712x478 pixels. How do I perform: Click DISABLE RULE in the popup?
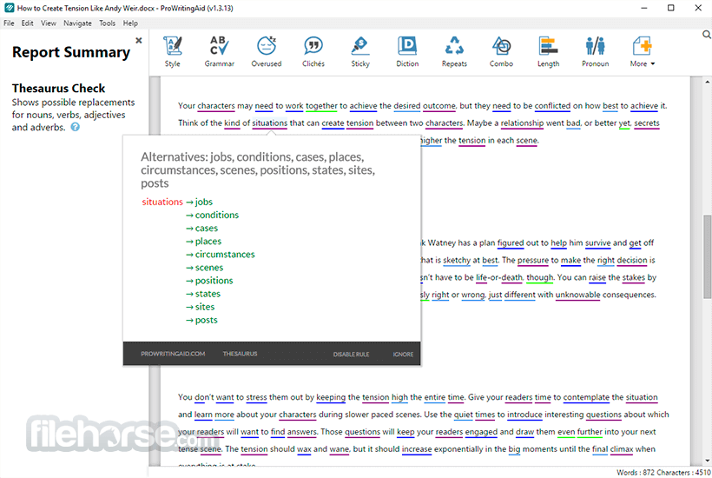coord(351,354)
